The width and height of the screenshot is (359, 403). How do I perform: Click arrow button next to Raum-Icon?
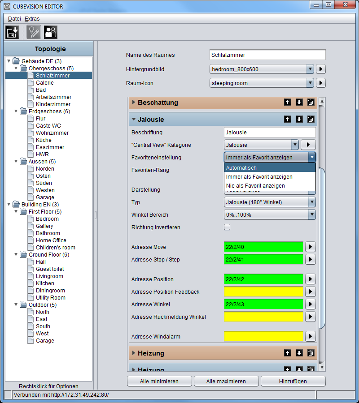click(x=320, y=83)
